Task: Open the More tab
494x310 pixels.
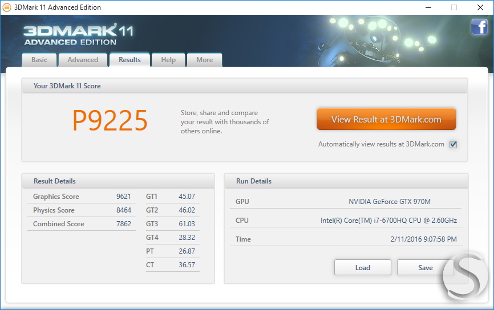Action: [x=204, y=60]
